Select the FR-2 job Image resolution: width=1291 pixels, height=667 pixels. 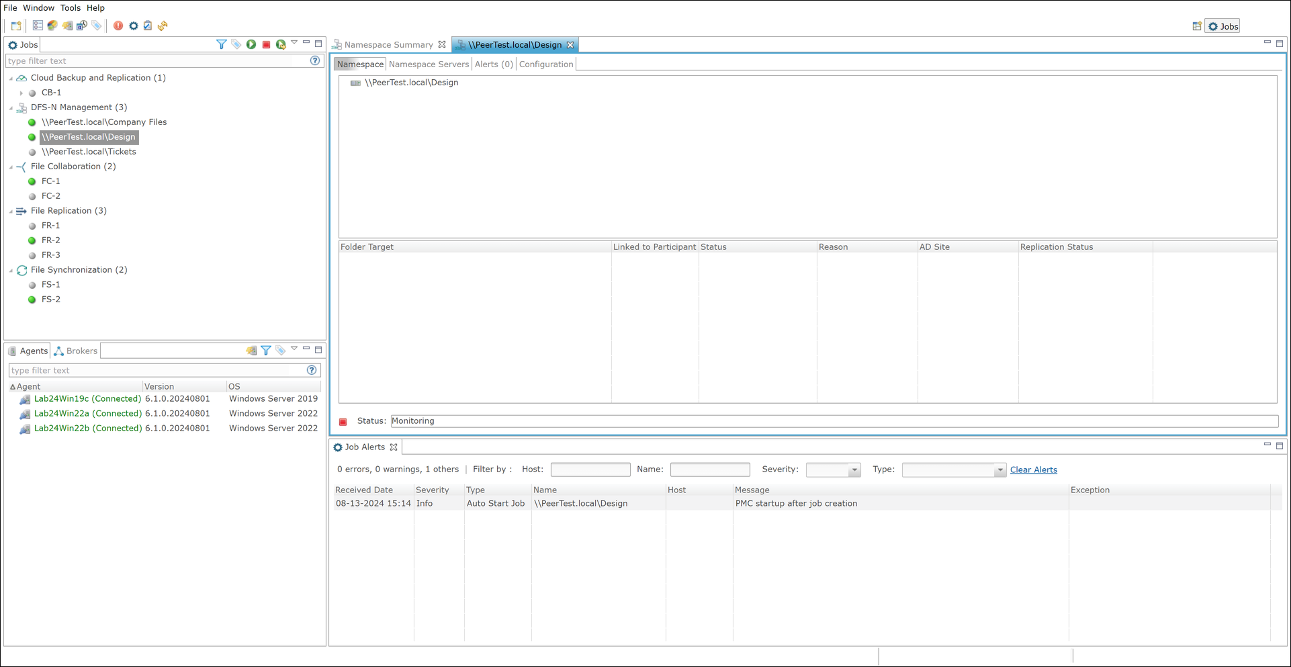coord(51,240)
